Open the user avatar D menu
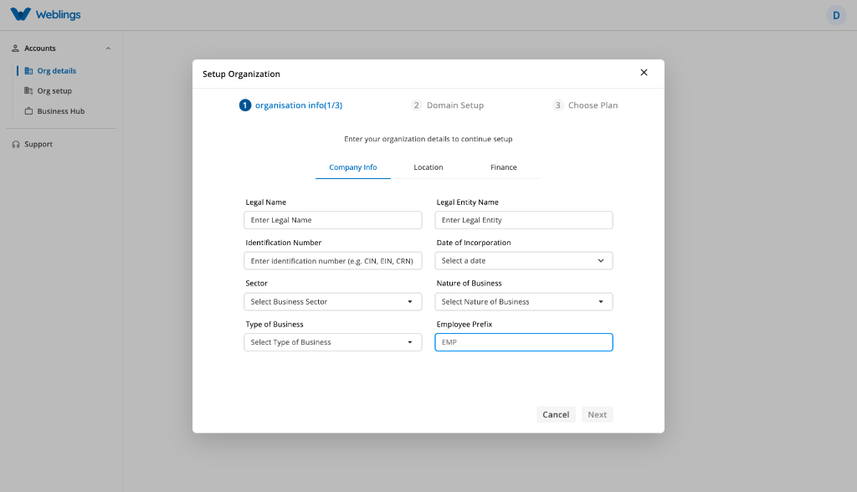 (x=836, y=15)
